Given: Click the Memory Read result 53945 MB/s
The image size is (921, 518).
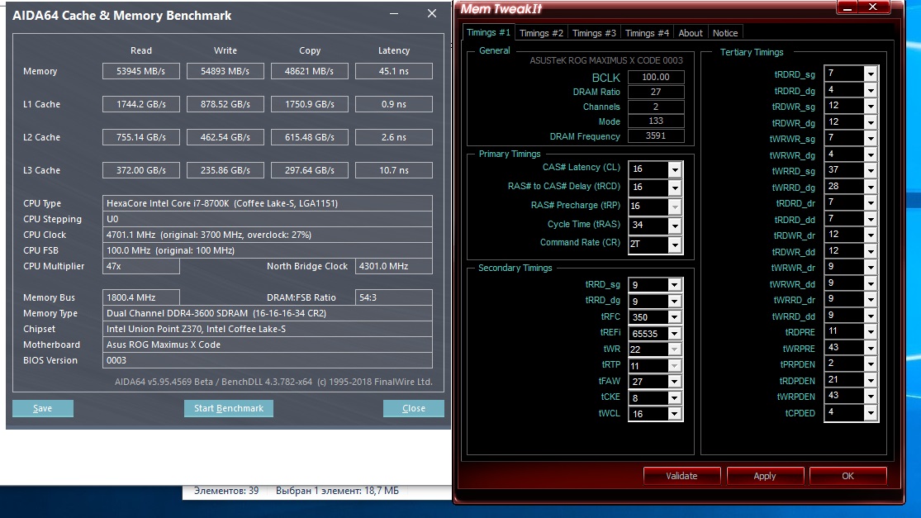Looking at the screenshot, I should click(x=141, y=71).
